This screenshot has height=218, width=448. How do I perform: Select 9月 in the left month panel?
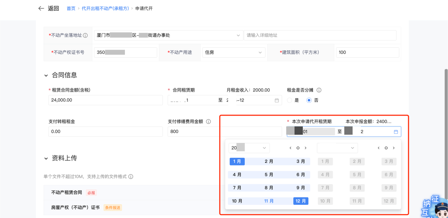pyautogui.click(x=301, y=188)
